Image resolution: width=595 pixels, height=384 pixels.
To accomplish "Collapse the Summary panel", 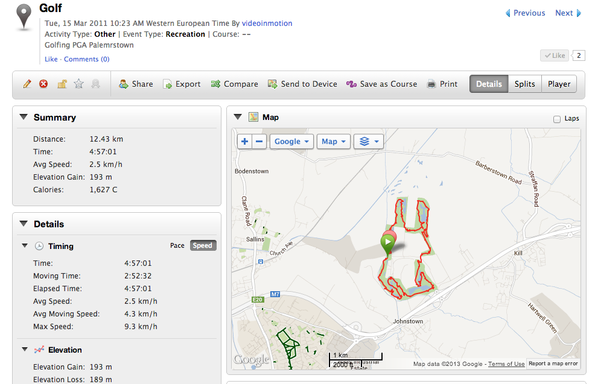I will (x=24, y=117).
